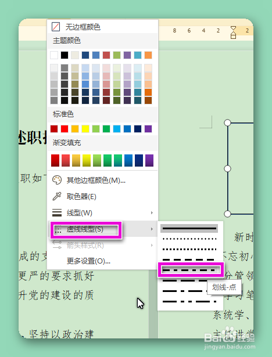Choose the round dot line style

click(189, 239)
